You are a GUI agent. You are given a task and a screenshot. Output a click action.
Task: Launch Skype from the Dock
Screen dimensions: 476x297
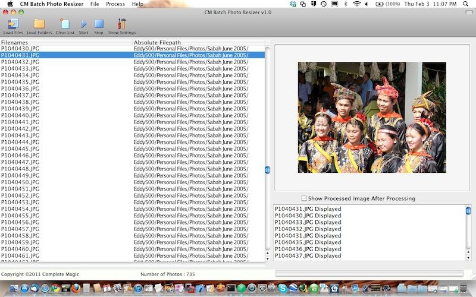click(283, 288)
